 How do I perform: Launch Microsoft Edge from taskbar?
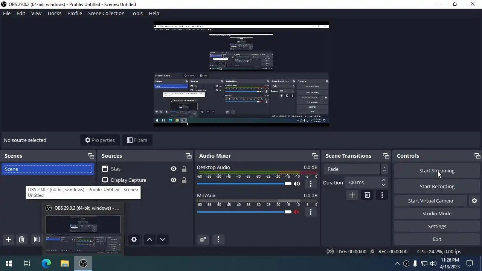[x=46, y=263]
